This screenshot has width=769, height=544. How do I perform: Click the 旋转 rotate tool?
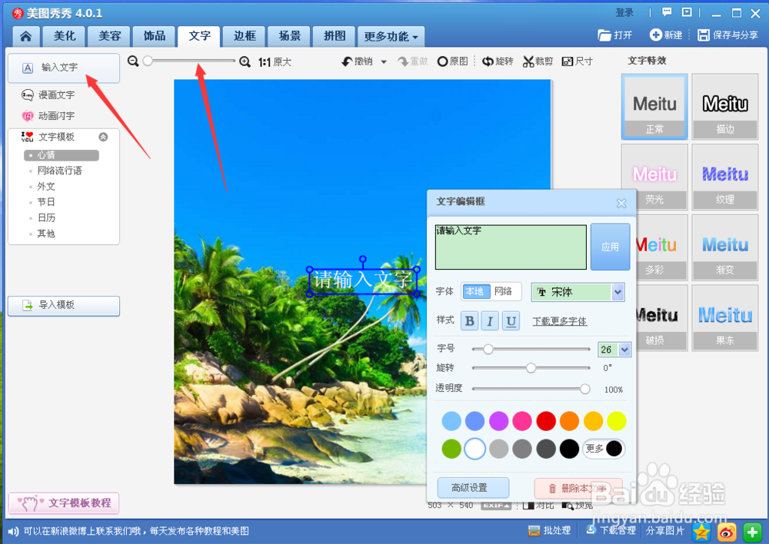click(x=498, y=61)
